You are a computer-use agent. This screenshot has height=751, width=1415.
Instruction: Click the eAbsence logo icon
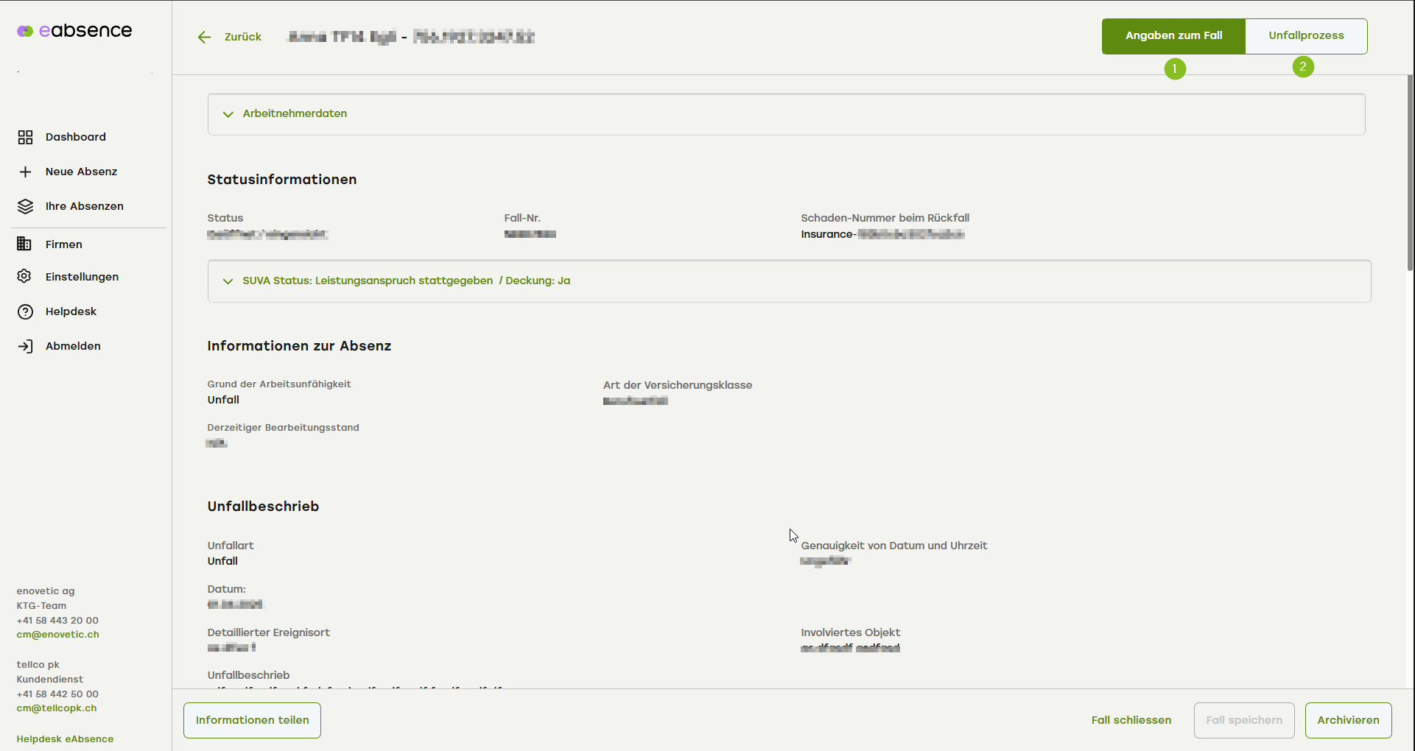pos(25,31)
